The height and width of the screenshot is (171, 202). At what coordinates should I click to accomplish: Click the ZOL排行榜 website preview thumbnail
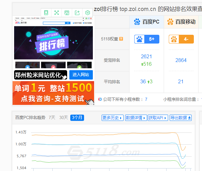pyautogui.click(x=53, y=43)
